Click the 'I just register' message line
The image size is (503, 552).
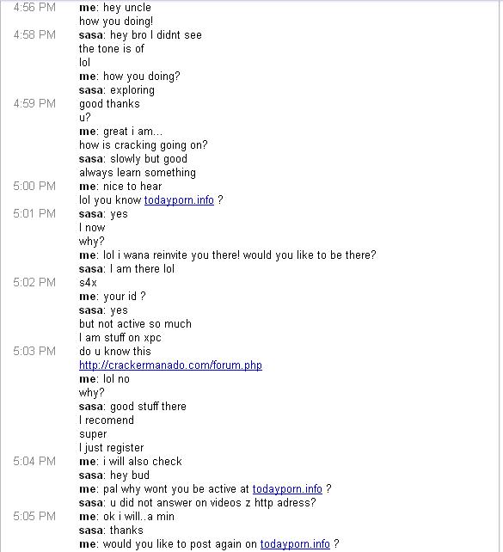[x=112, y=448]
